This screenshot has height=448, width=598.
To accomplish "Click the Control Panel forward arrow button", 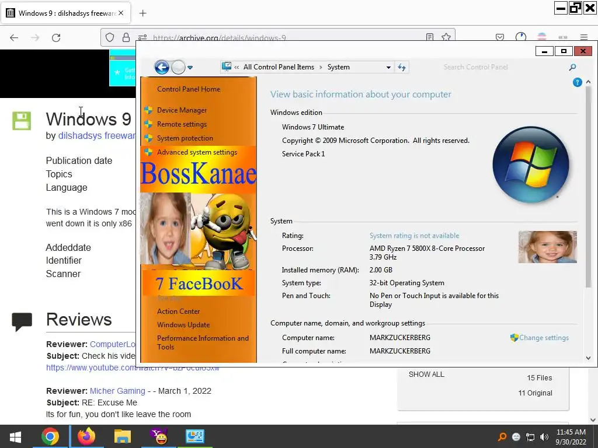I will pyautogui.click(x=178, y=68).
